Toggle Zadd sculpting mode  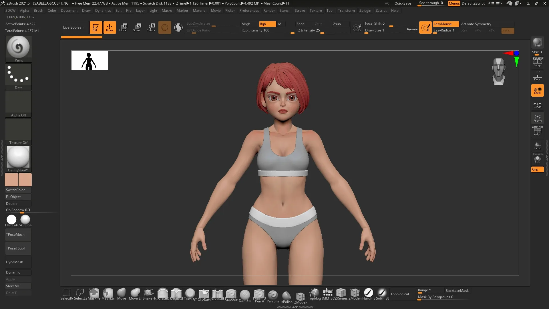click(303, 24)
